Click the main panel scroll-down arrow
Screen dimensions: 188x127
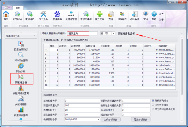(x=182, y=121)
